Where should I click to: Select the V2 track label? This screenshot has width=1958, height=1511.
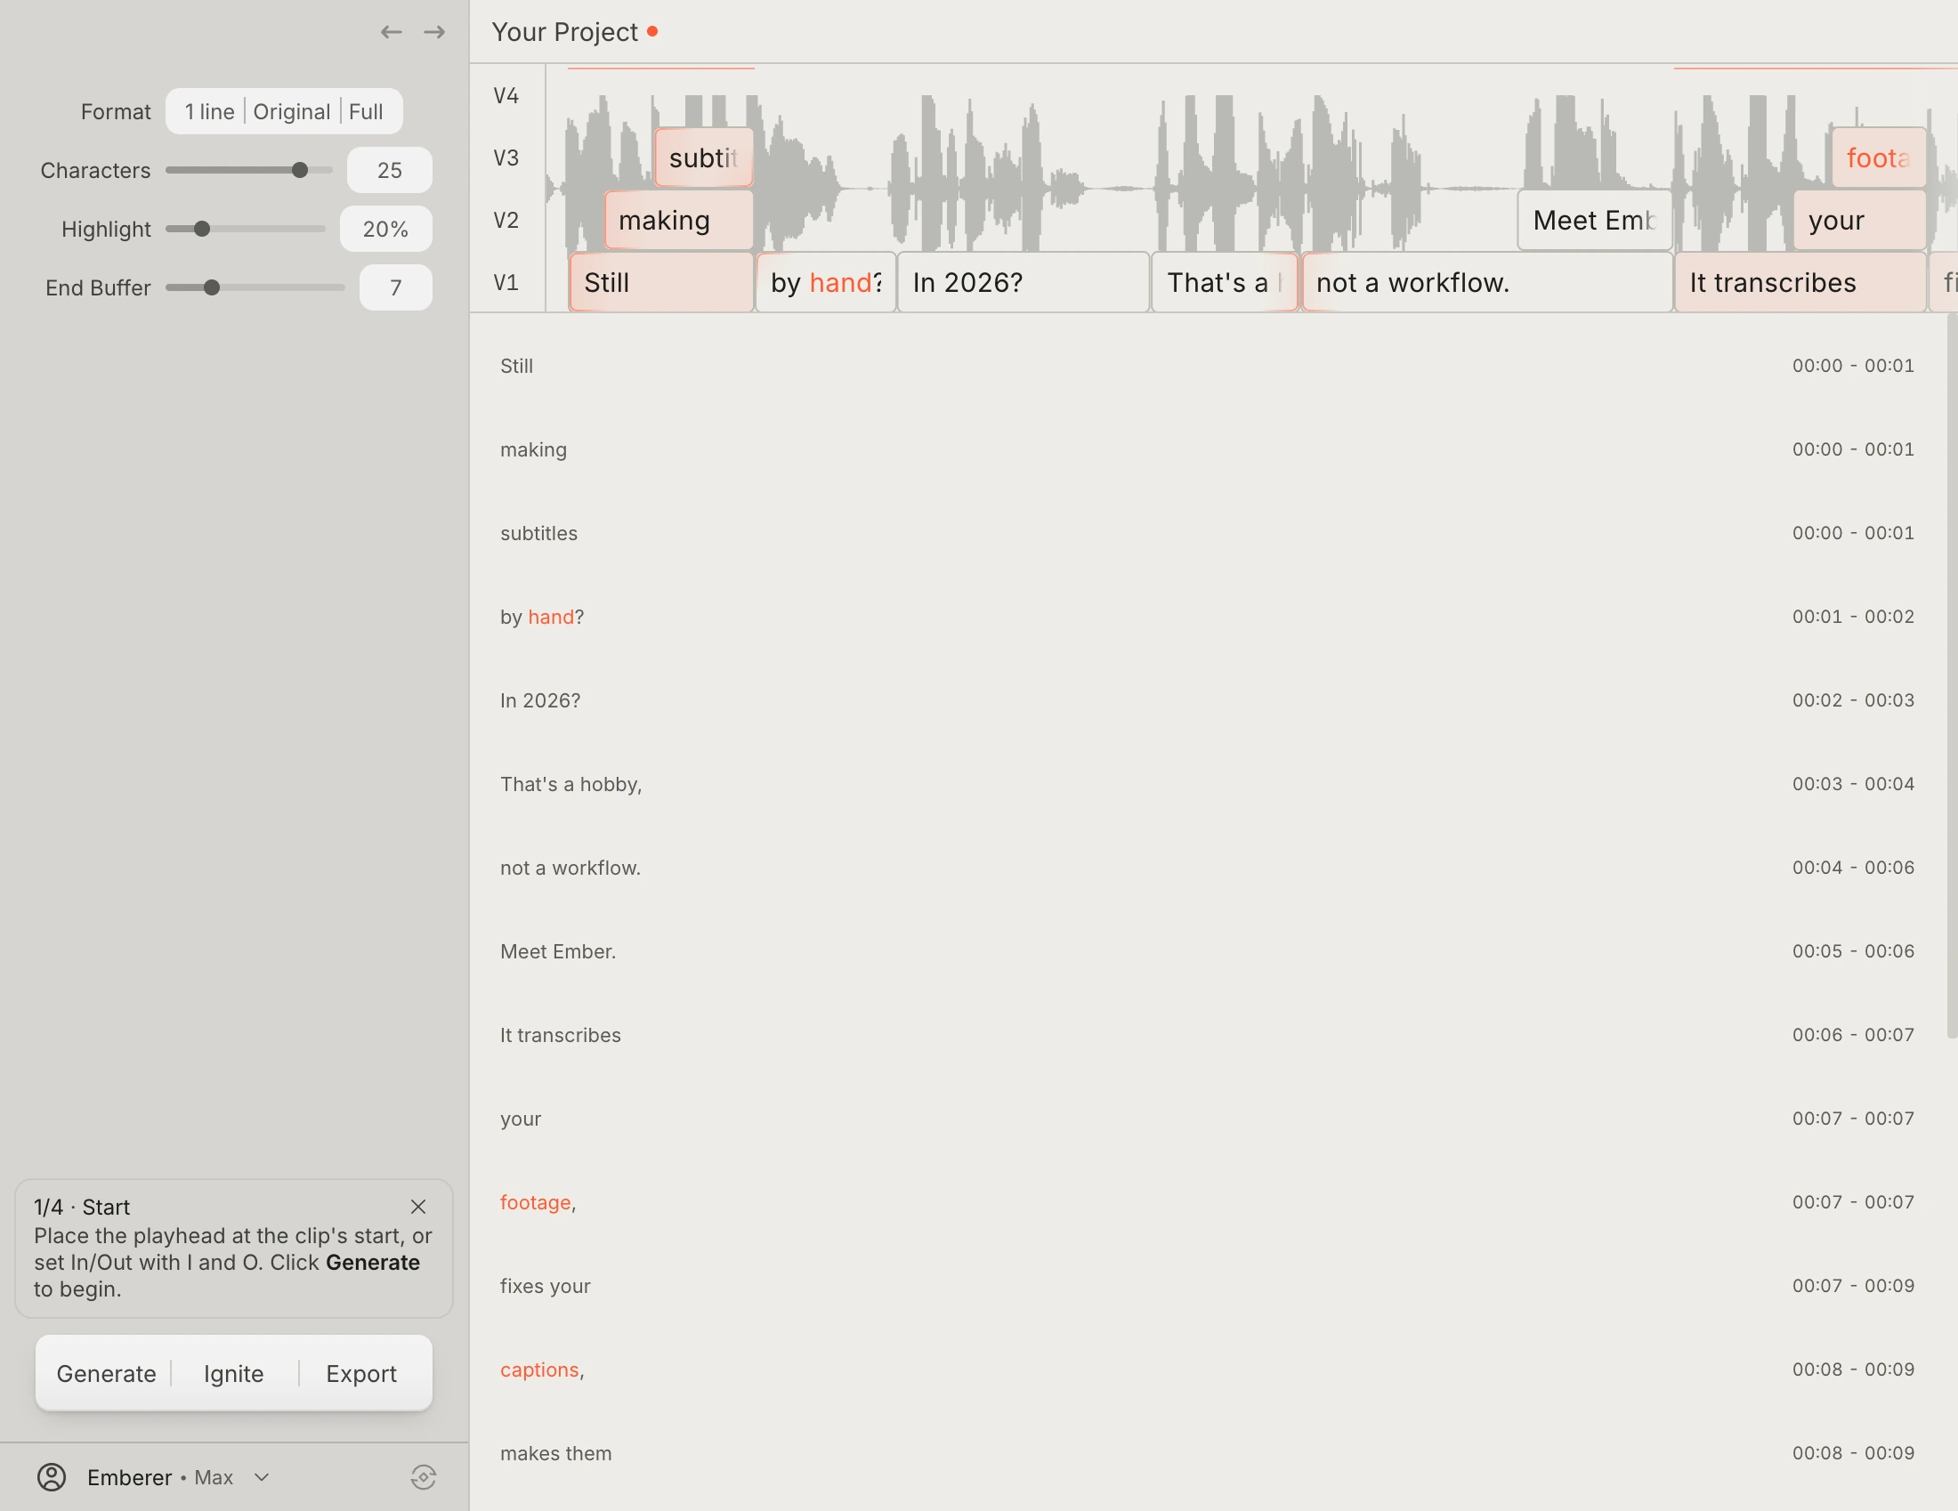coord(506,221)
